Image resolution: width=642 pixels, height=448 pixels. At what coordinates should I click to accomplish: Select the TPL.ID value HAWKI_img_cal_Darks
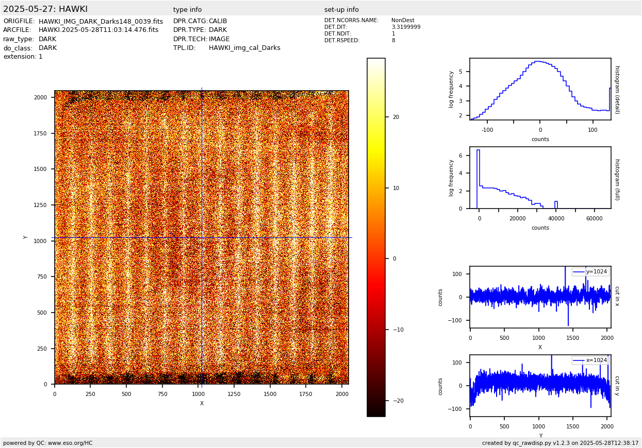(244, 48)
